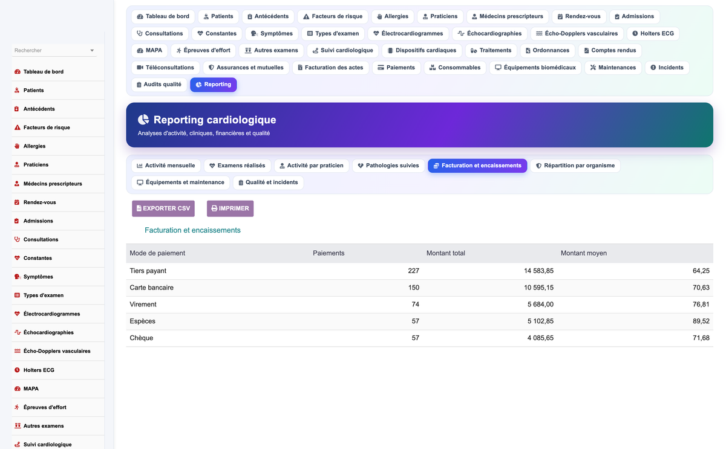Open the Comptes rendus top tab

coord(610,50)
